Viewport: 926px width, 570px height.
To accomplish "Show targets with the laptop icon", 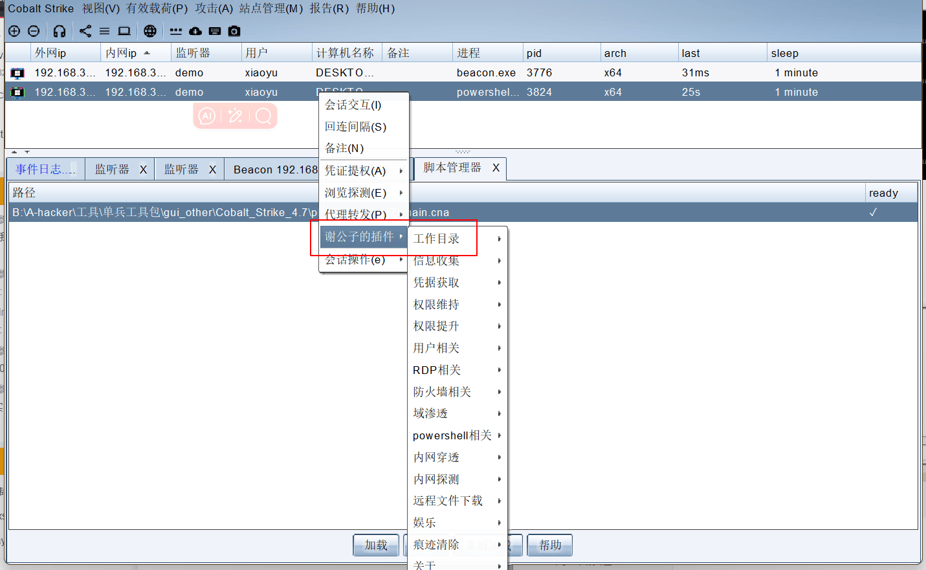I will point(124,31).
